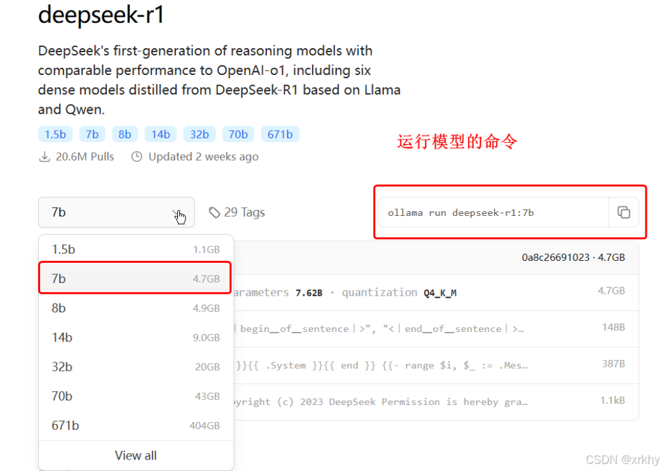Screen dimensions: 662x471
Task: Click the 1.1kB file size value
Action: pos(612,400)
